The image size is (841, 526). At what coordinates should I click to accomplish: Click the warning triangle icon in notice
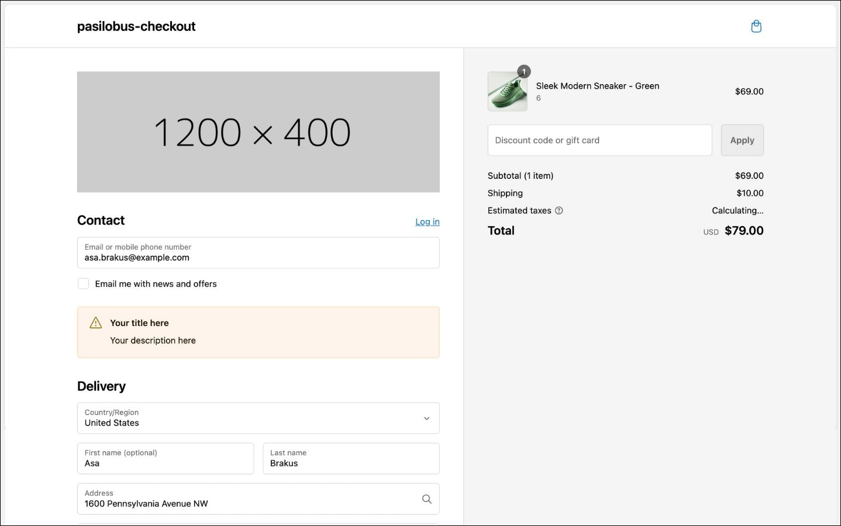point(96,323)
